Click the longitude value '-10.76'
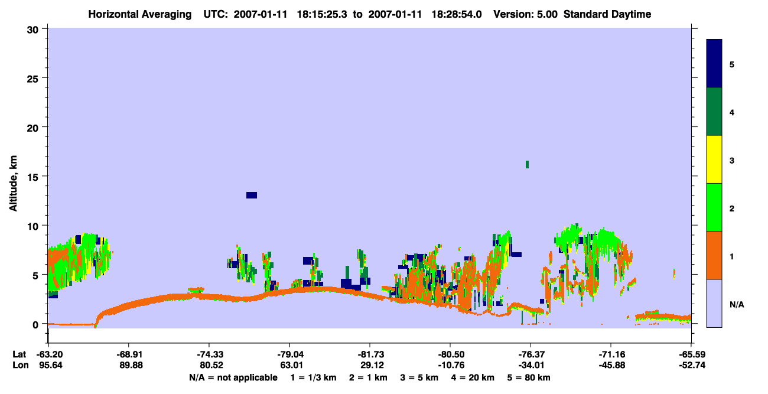 pyautogui.click(x=450, y=365)
